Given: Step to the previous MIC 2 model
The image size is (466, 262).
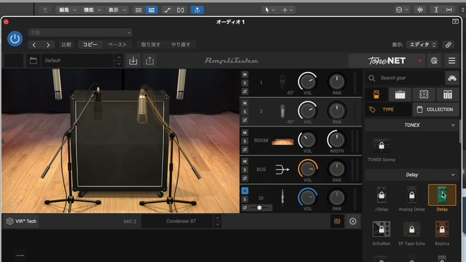Looking at the screenshot, I should point(217,218).
